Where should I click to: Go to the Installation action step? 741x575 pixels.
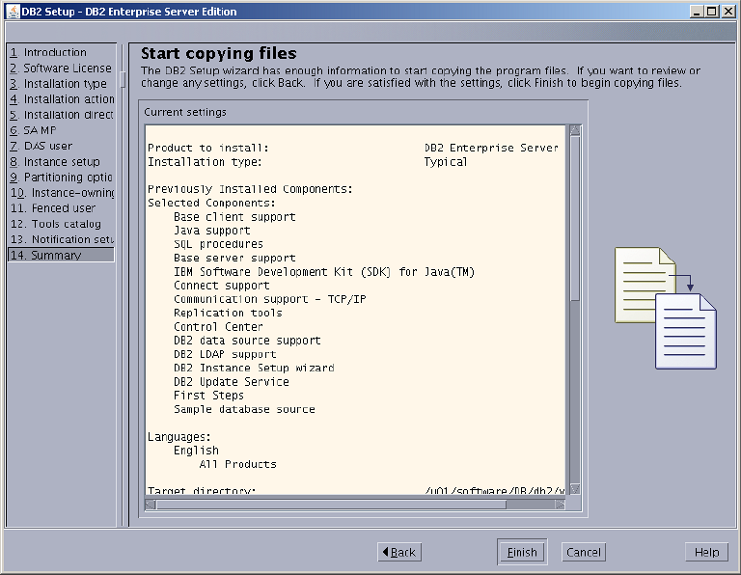pyautogui.click(x=62, y=99)
